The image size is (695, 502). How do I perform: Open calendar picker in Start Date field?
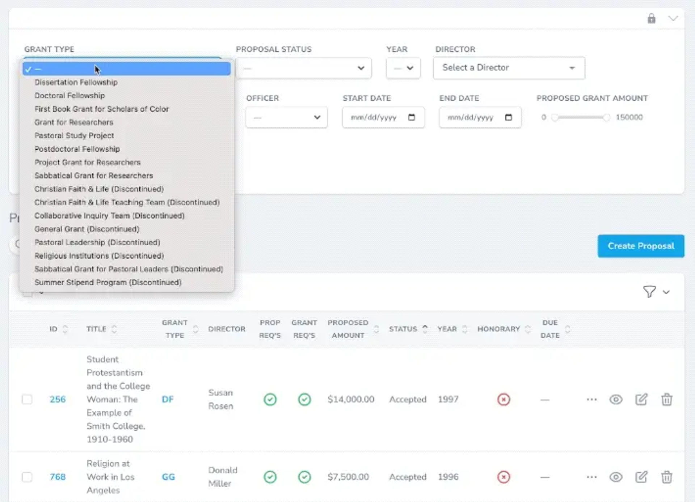tap(412, 117)
